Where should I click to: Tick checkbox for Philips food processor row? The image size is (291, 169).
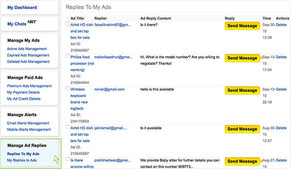pyautogui.click(x=68, y=56)
